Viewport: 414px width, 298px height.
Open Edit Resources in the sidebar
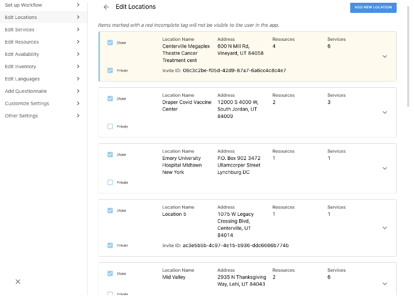(44, 42)
